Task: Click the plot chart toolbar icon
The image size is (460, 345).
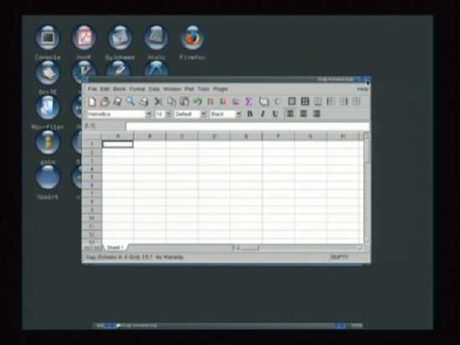Action: point(236,102)
